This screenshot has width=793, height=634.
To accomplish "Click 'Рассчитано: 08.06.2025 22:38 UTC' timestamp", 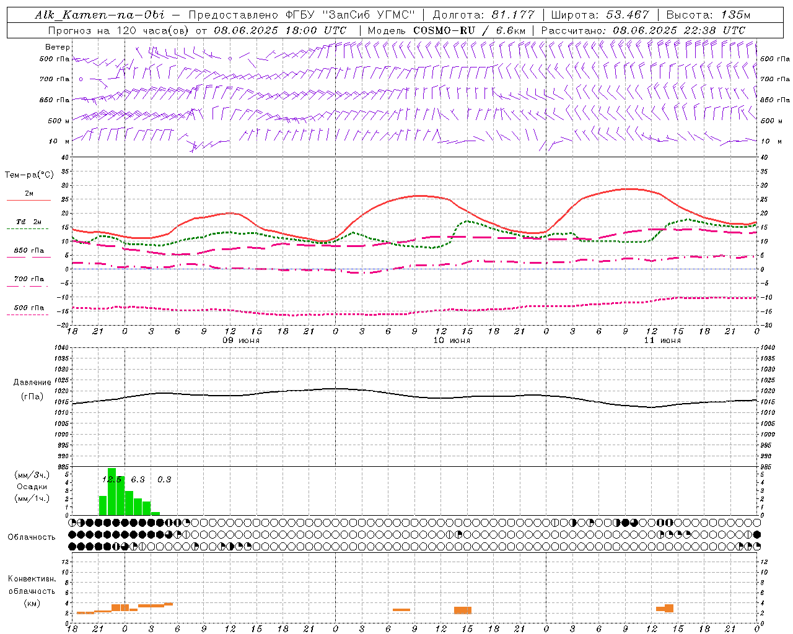I will point(643,30).
